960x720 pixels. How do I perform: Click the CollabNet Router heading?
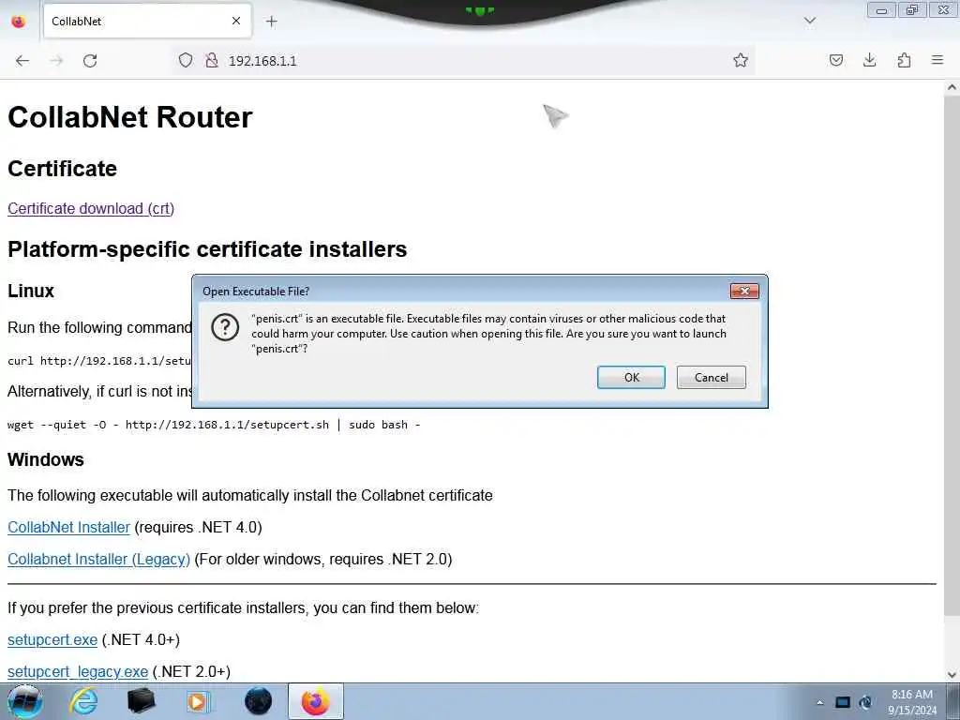(129, 117)
